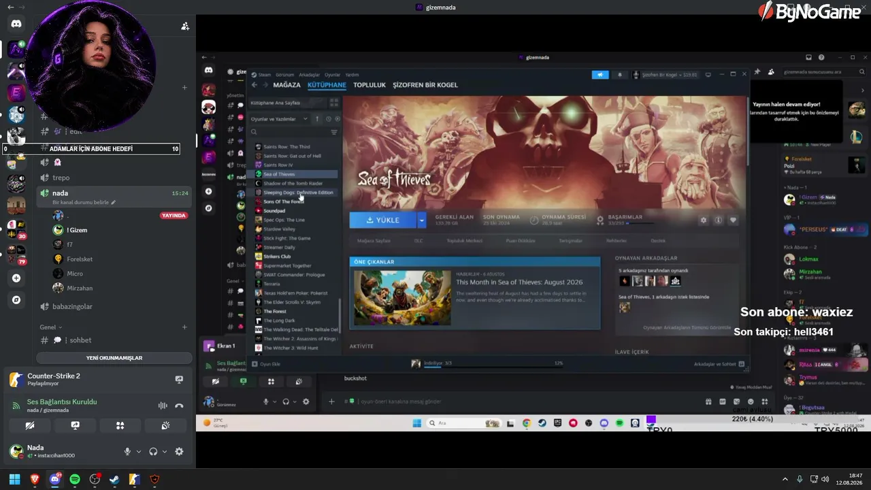Switch to collections grid view icon
The image size is (871, 490).
tap(333, 103)
